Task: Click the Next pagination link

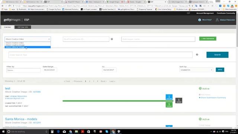Action: (x=104, y=81)
